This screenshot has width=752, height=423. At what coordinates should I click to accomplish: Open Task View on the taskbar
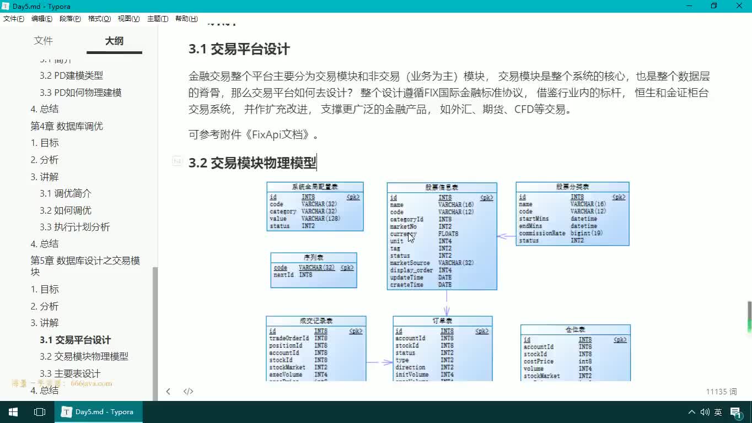[40, 412]
